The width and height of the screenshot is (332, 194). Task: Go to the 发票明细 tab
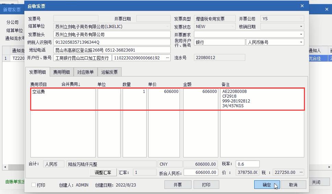point(37,72)
